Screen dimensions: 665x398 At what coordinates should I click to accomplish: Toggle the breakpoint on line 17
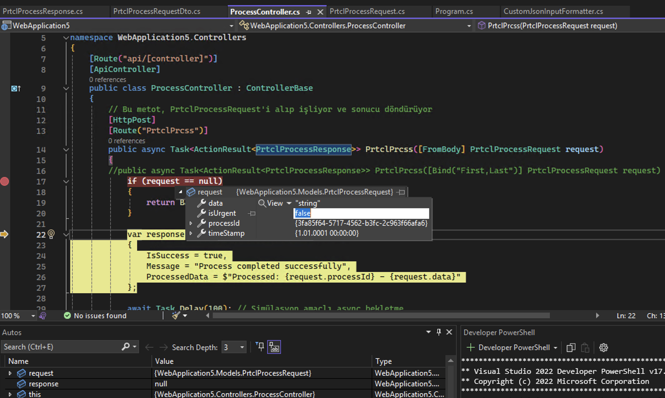click(5, 181)
